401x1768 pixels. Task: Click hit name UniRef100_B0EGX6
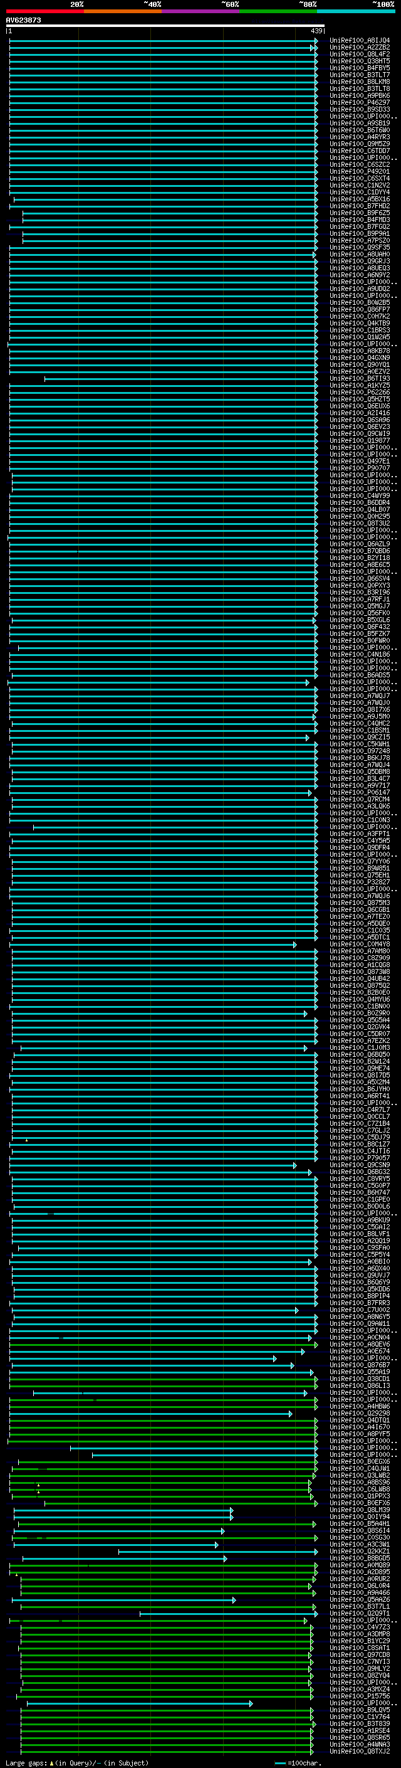click(x=359, y=1461)
